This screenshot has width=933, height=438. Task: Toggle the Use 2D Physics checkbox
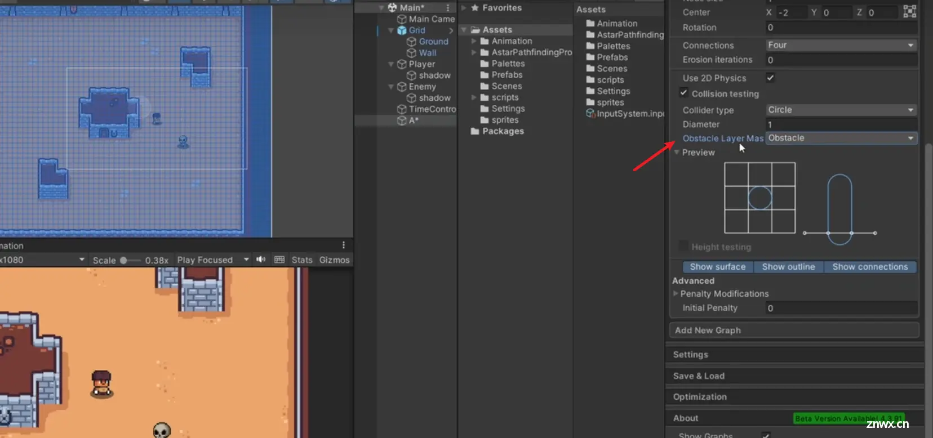(770, 78)
